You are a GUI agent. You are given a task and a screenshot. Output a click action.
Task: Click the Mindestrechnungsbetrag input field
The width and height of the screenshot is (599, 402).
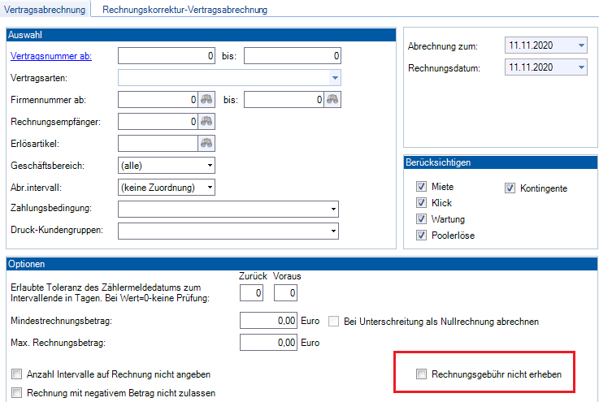269,322
